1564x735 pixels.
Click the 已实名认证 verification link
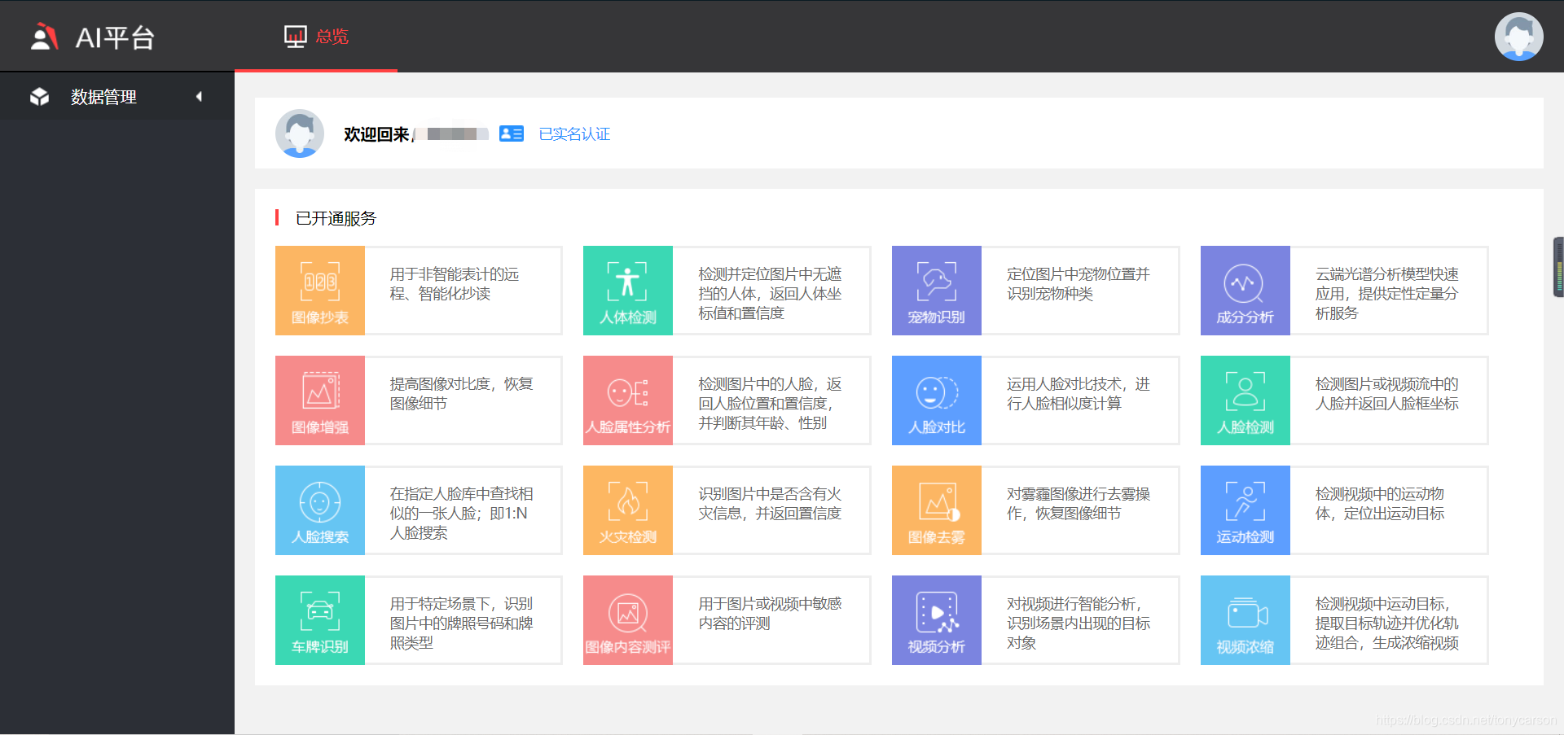click(573, 133)
